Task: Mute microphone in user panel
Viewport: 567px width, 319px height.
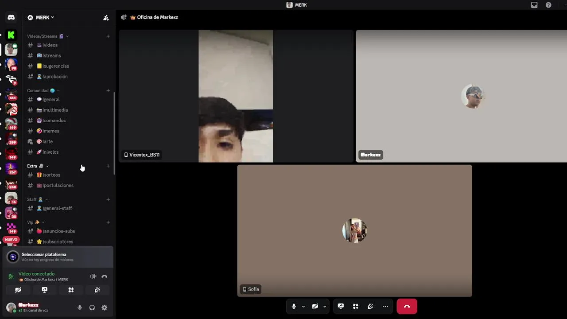Action: (80, 307)
